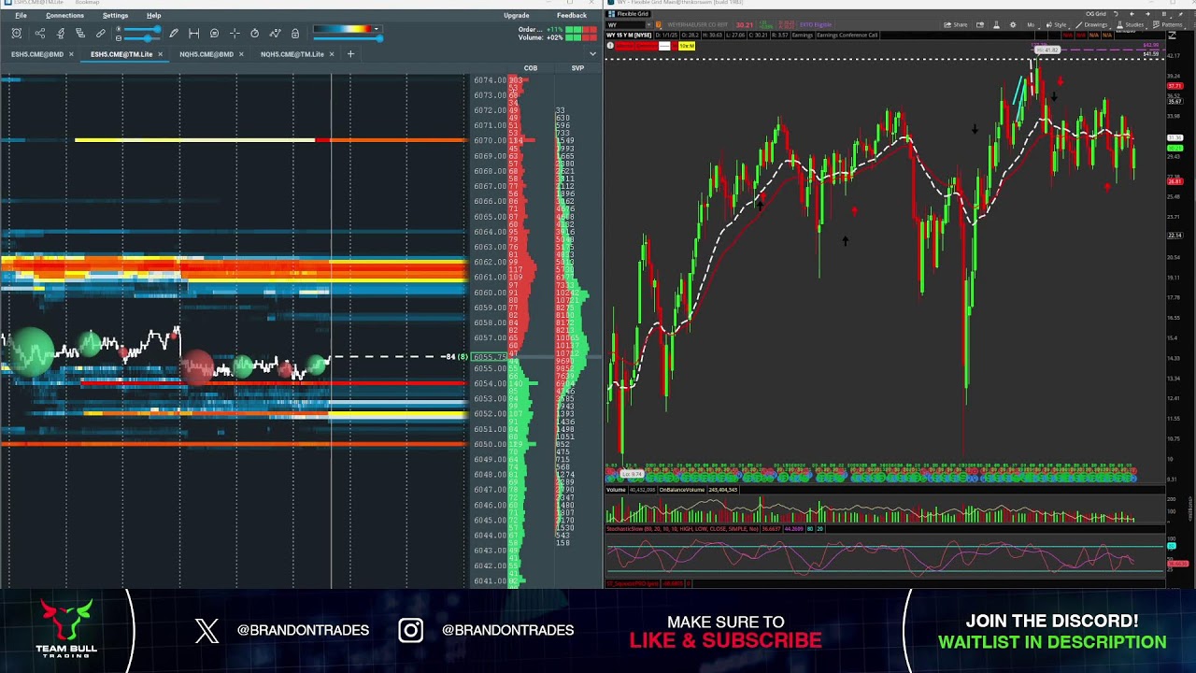Open the Studies menu in thinkorswim
Screen dimensions: 1196x673
(x=1130, y=24)
